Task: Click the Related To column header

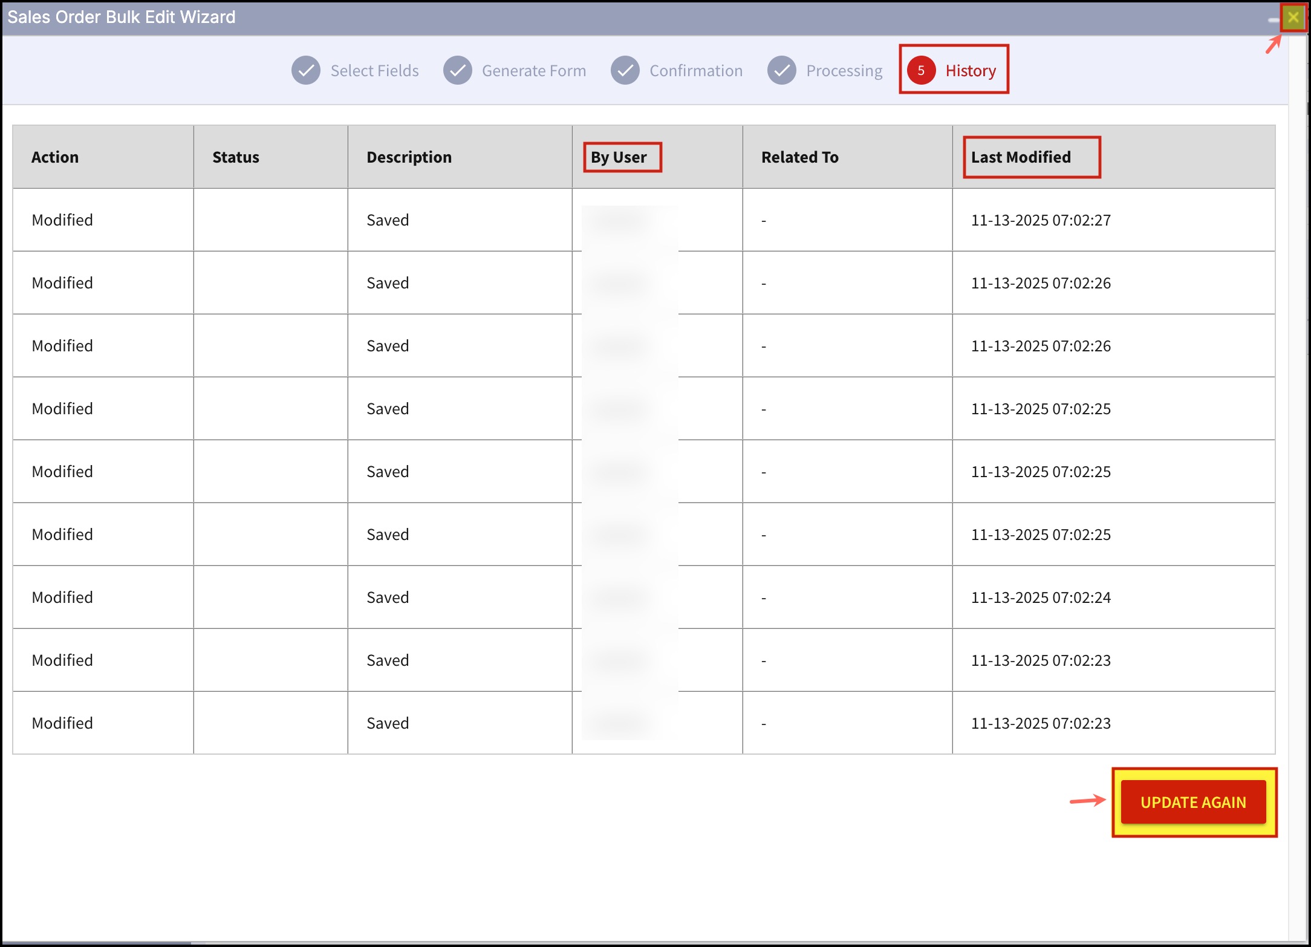Action: [x=799, y=157]
